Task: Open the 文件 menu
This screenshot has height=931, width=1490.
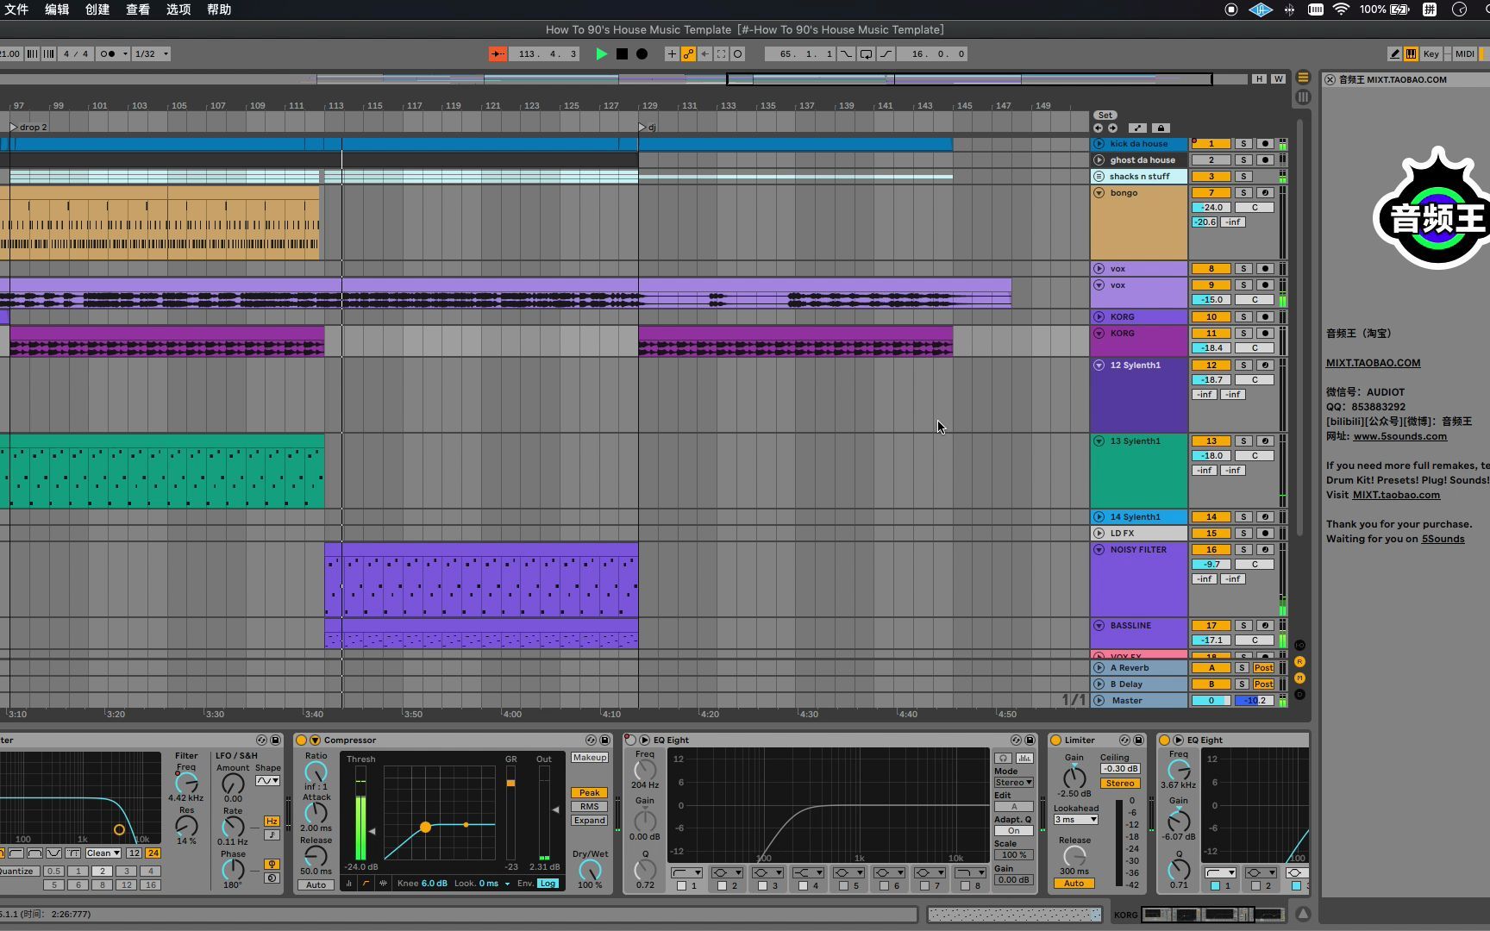Action: [x=16, y=9]
